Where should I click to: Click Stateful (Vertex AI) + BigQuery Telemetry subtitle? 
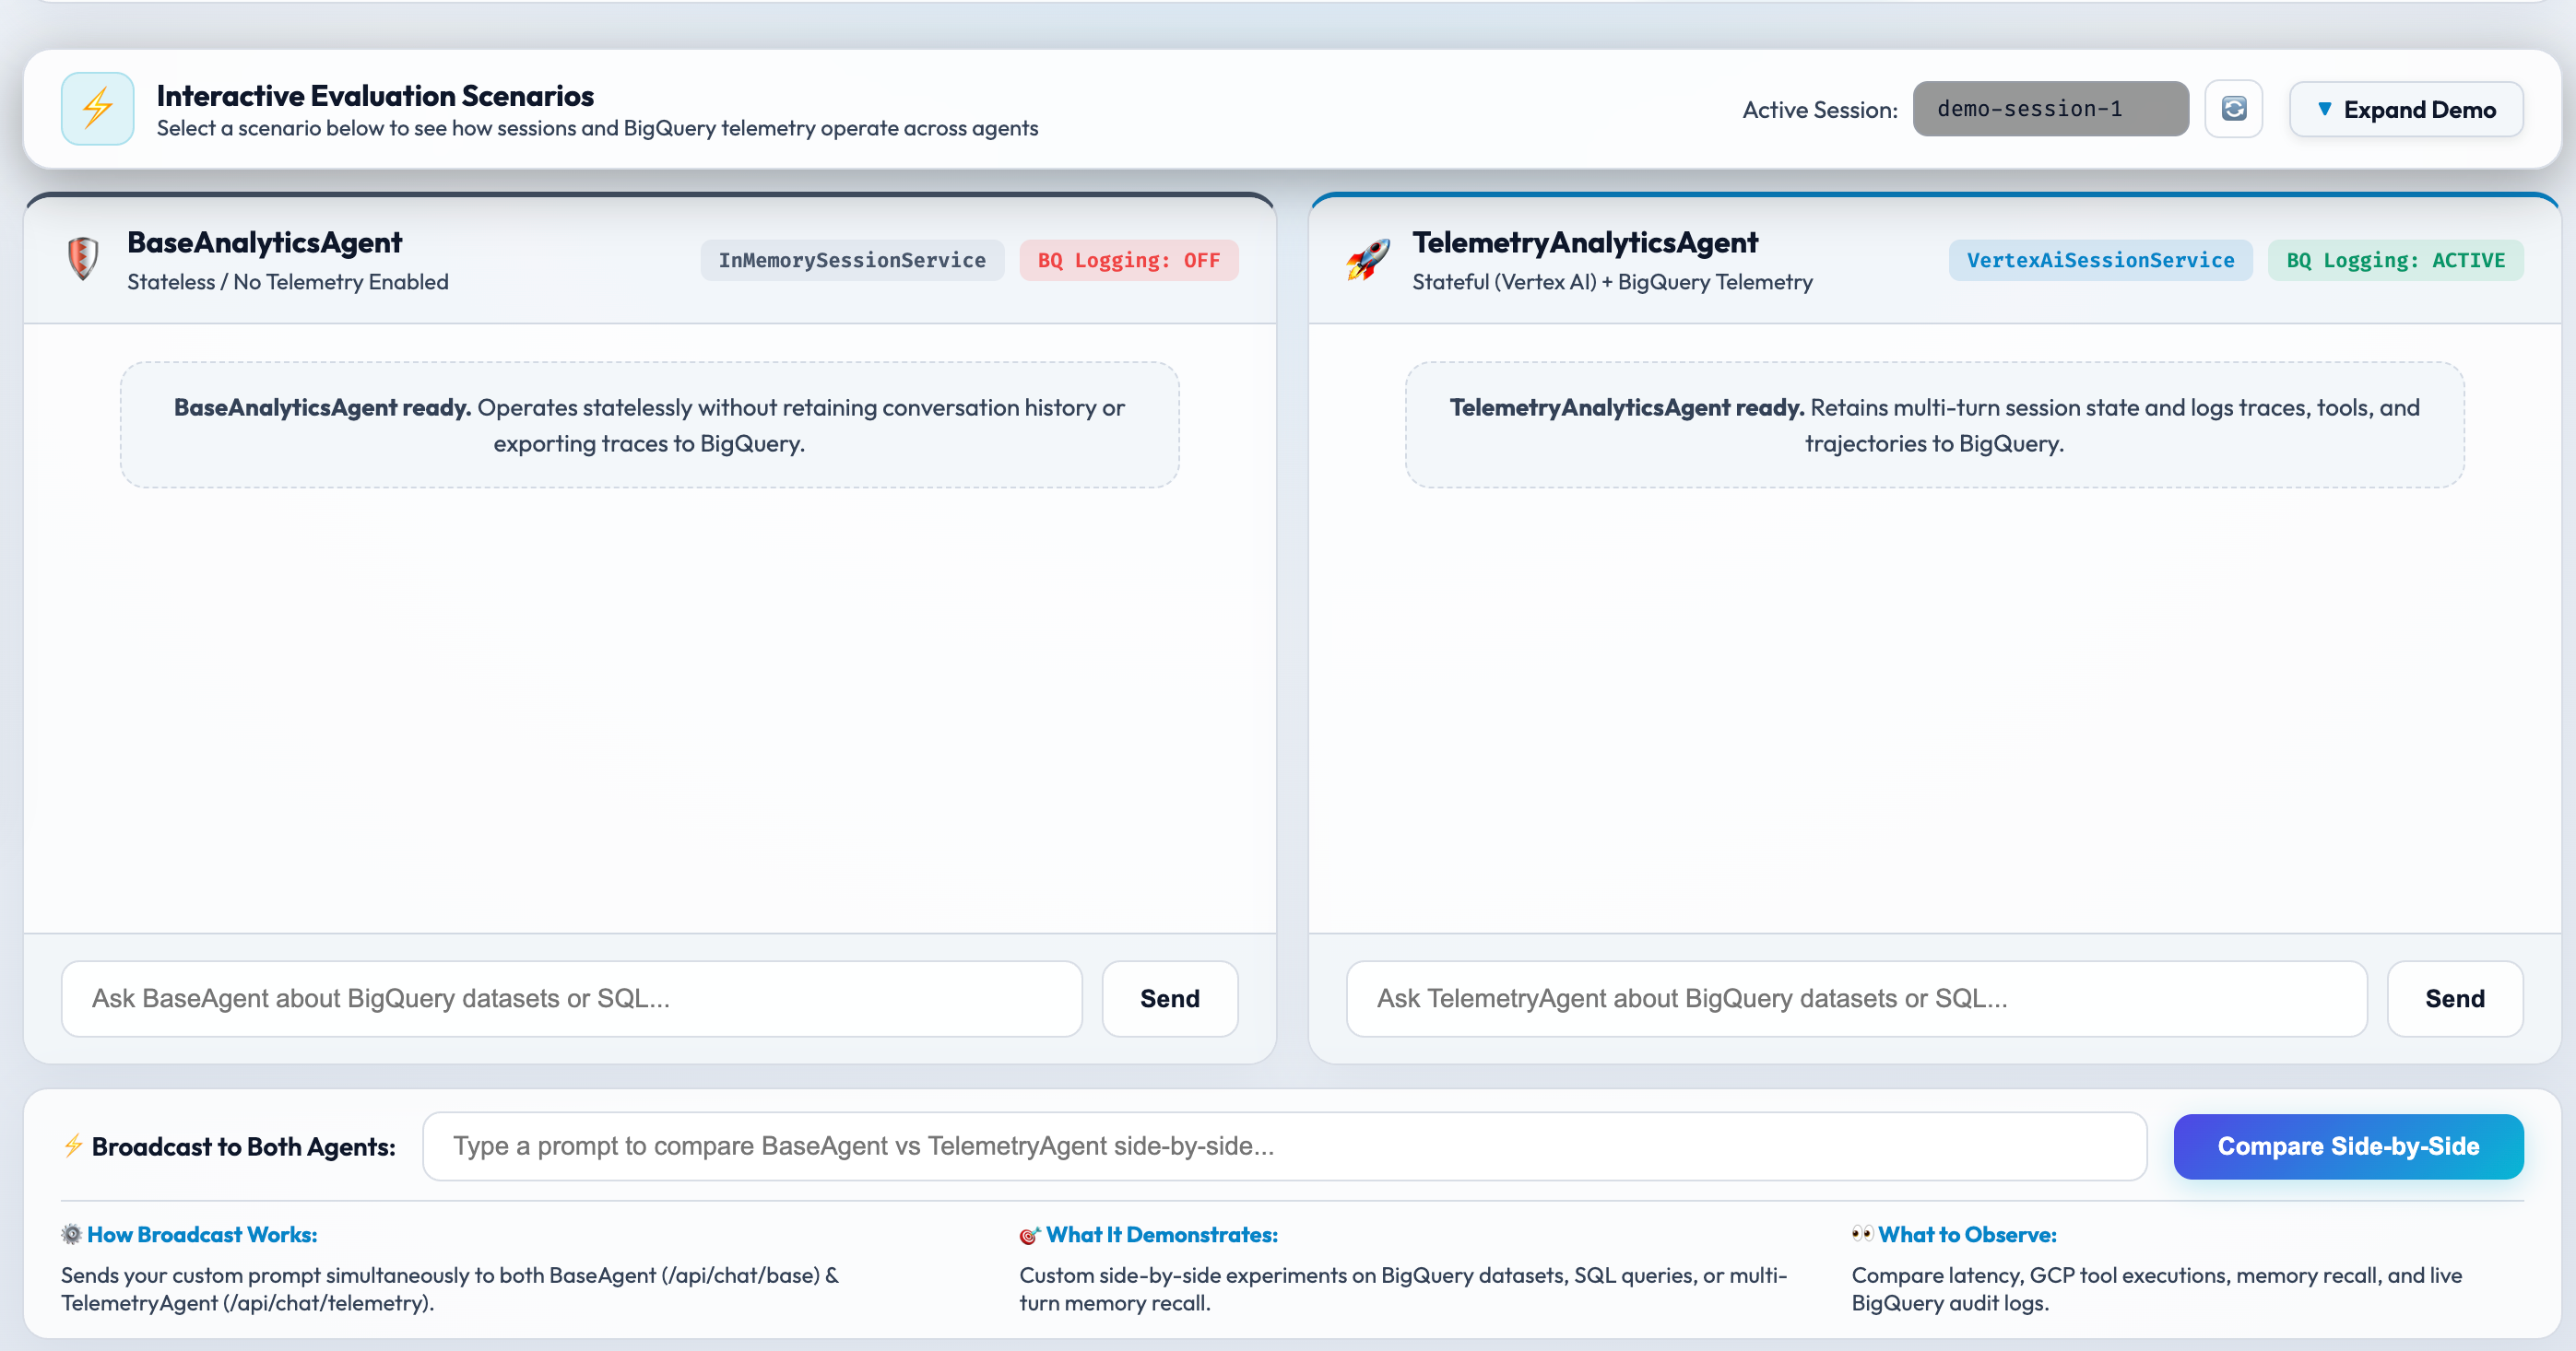point(1612,282)
